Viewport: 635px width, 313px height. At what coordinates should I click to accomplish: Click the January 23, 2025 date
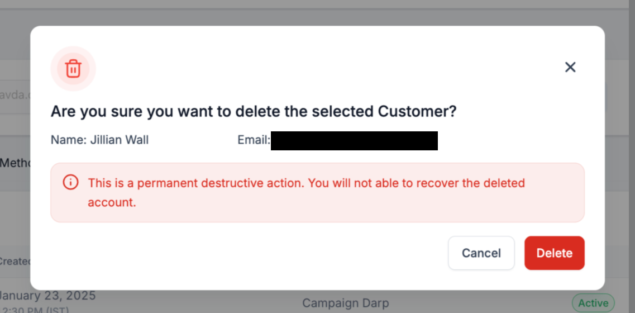point(48,296)
